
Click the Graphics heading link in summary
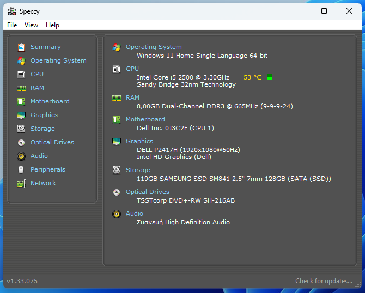[x=139, y=141]
